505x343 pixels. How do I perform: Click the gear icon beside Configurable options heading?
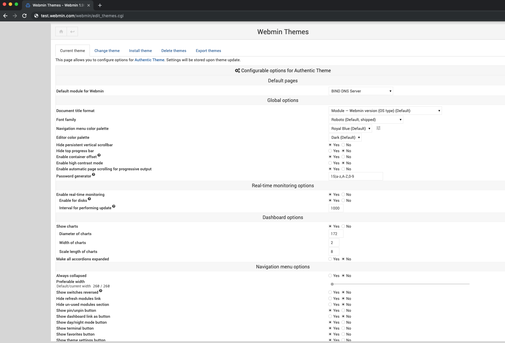[237, 70]
